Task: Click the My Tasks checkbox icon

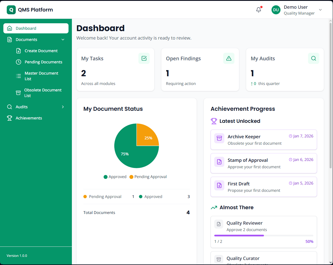Action: [x=144, y=58]
